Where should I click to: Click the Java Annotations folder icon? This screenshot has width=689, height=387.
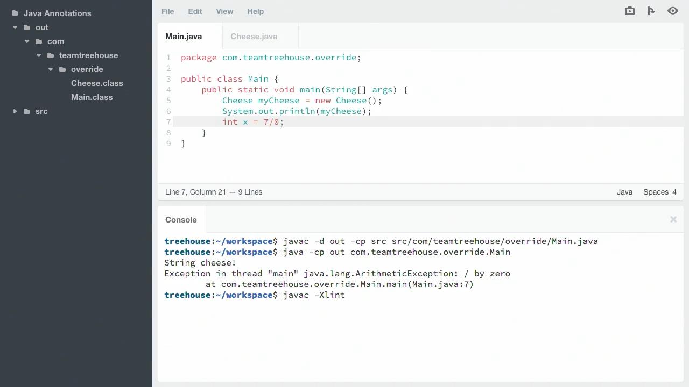[x=15, y=13]
